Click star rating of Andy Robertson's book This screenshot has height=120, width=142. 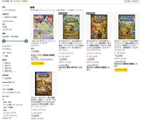[93, 53]
